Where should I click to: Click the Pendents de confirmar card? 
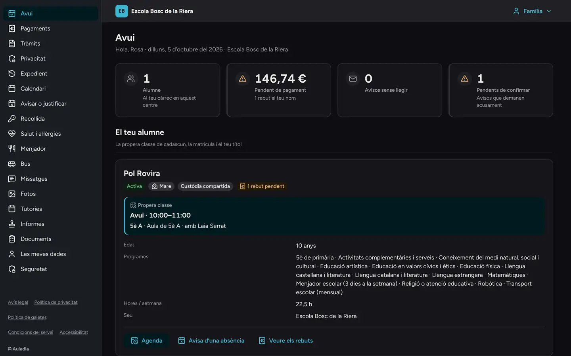point(501,90)
